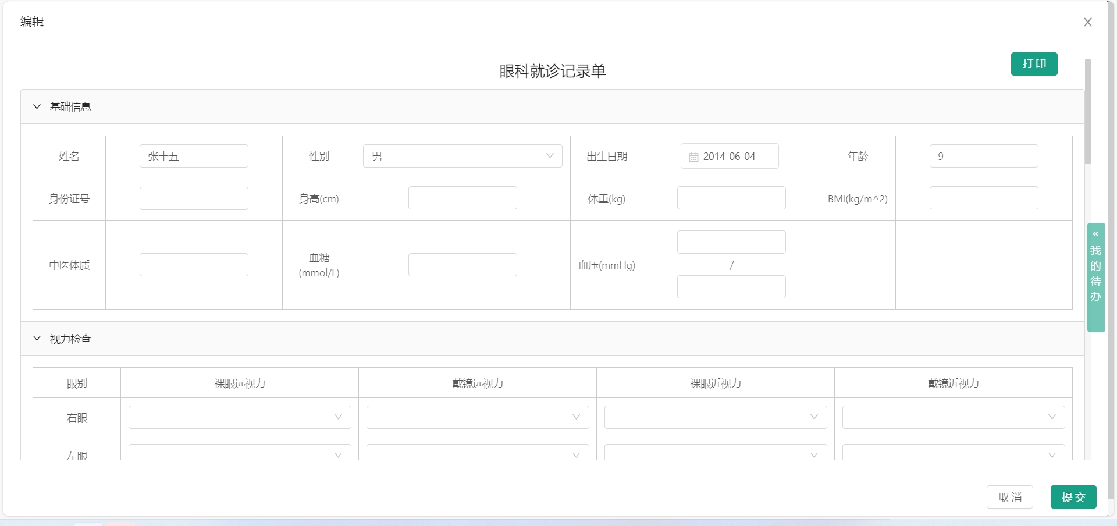Focus the lower 血压(mmHg) input box
The image size is (1117, 526).
click(731, 287)
